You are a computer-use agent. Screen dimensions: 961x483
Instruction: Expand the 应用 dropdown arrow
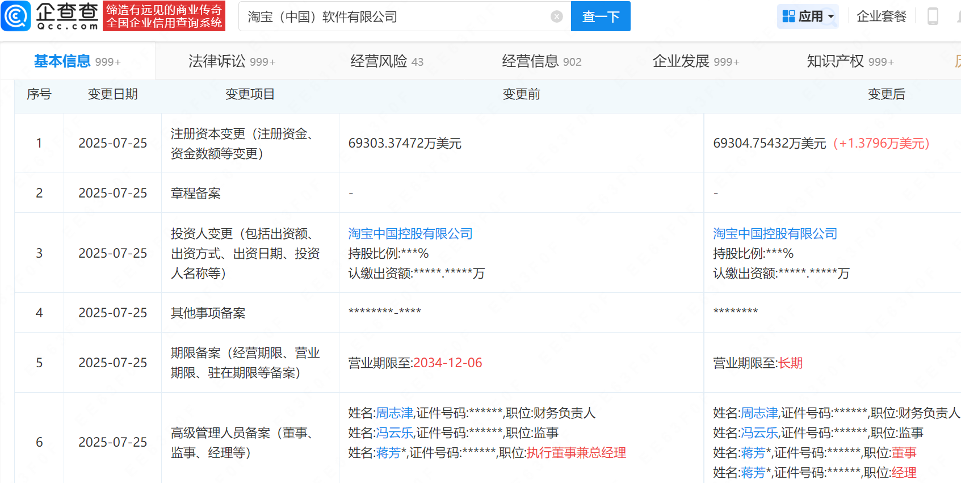click(x=831, y=16)
